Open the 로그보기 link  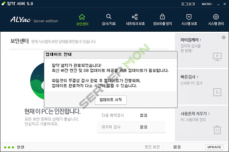pyautogui.click(x=188, y=4)
